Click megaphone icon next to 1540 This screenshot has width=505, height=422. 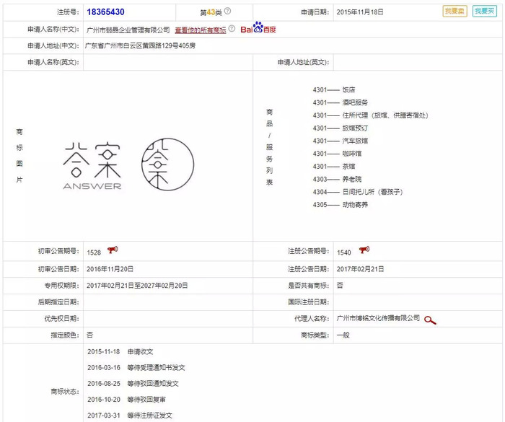[364, 250]
